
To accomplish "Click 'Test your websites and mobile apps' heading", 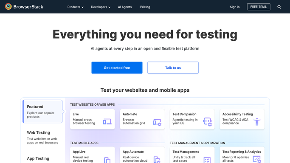I will click(x=145, y=90).
